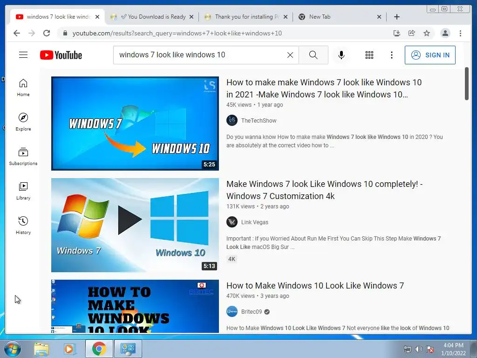
Task: Go back with the browser arrow
Action: click(x=17, y=33)
